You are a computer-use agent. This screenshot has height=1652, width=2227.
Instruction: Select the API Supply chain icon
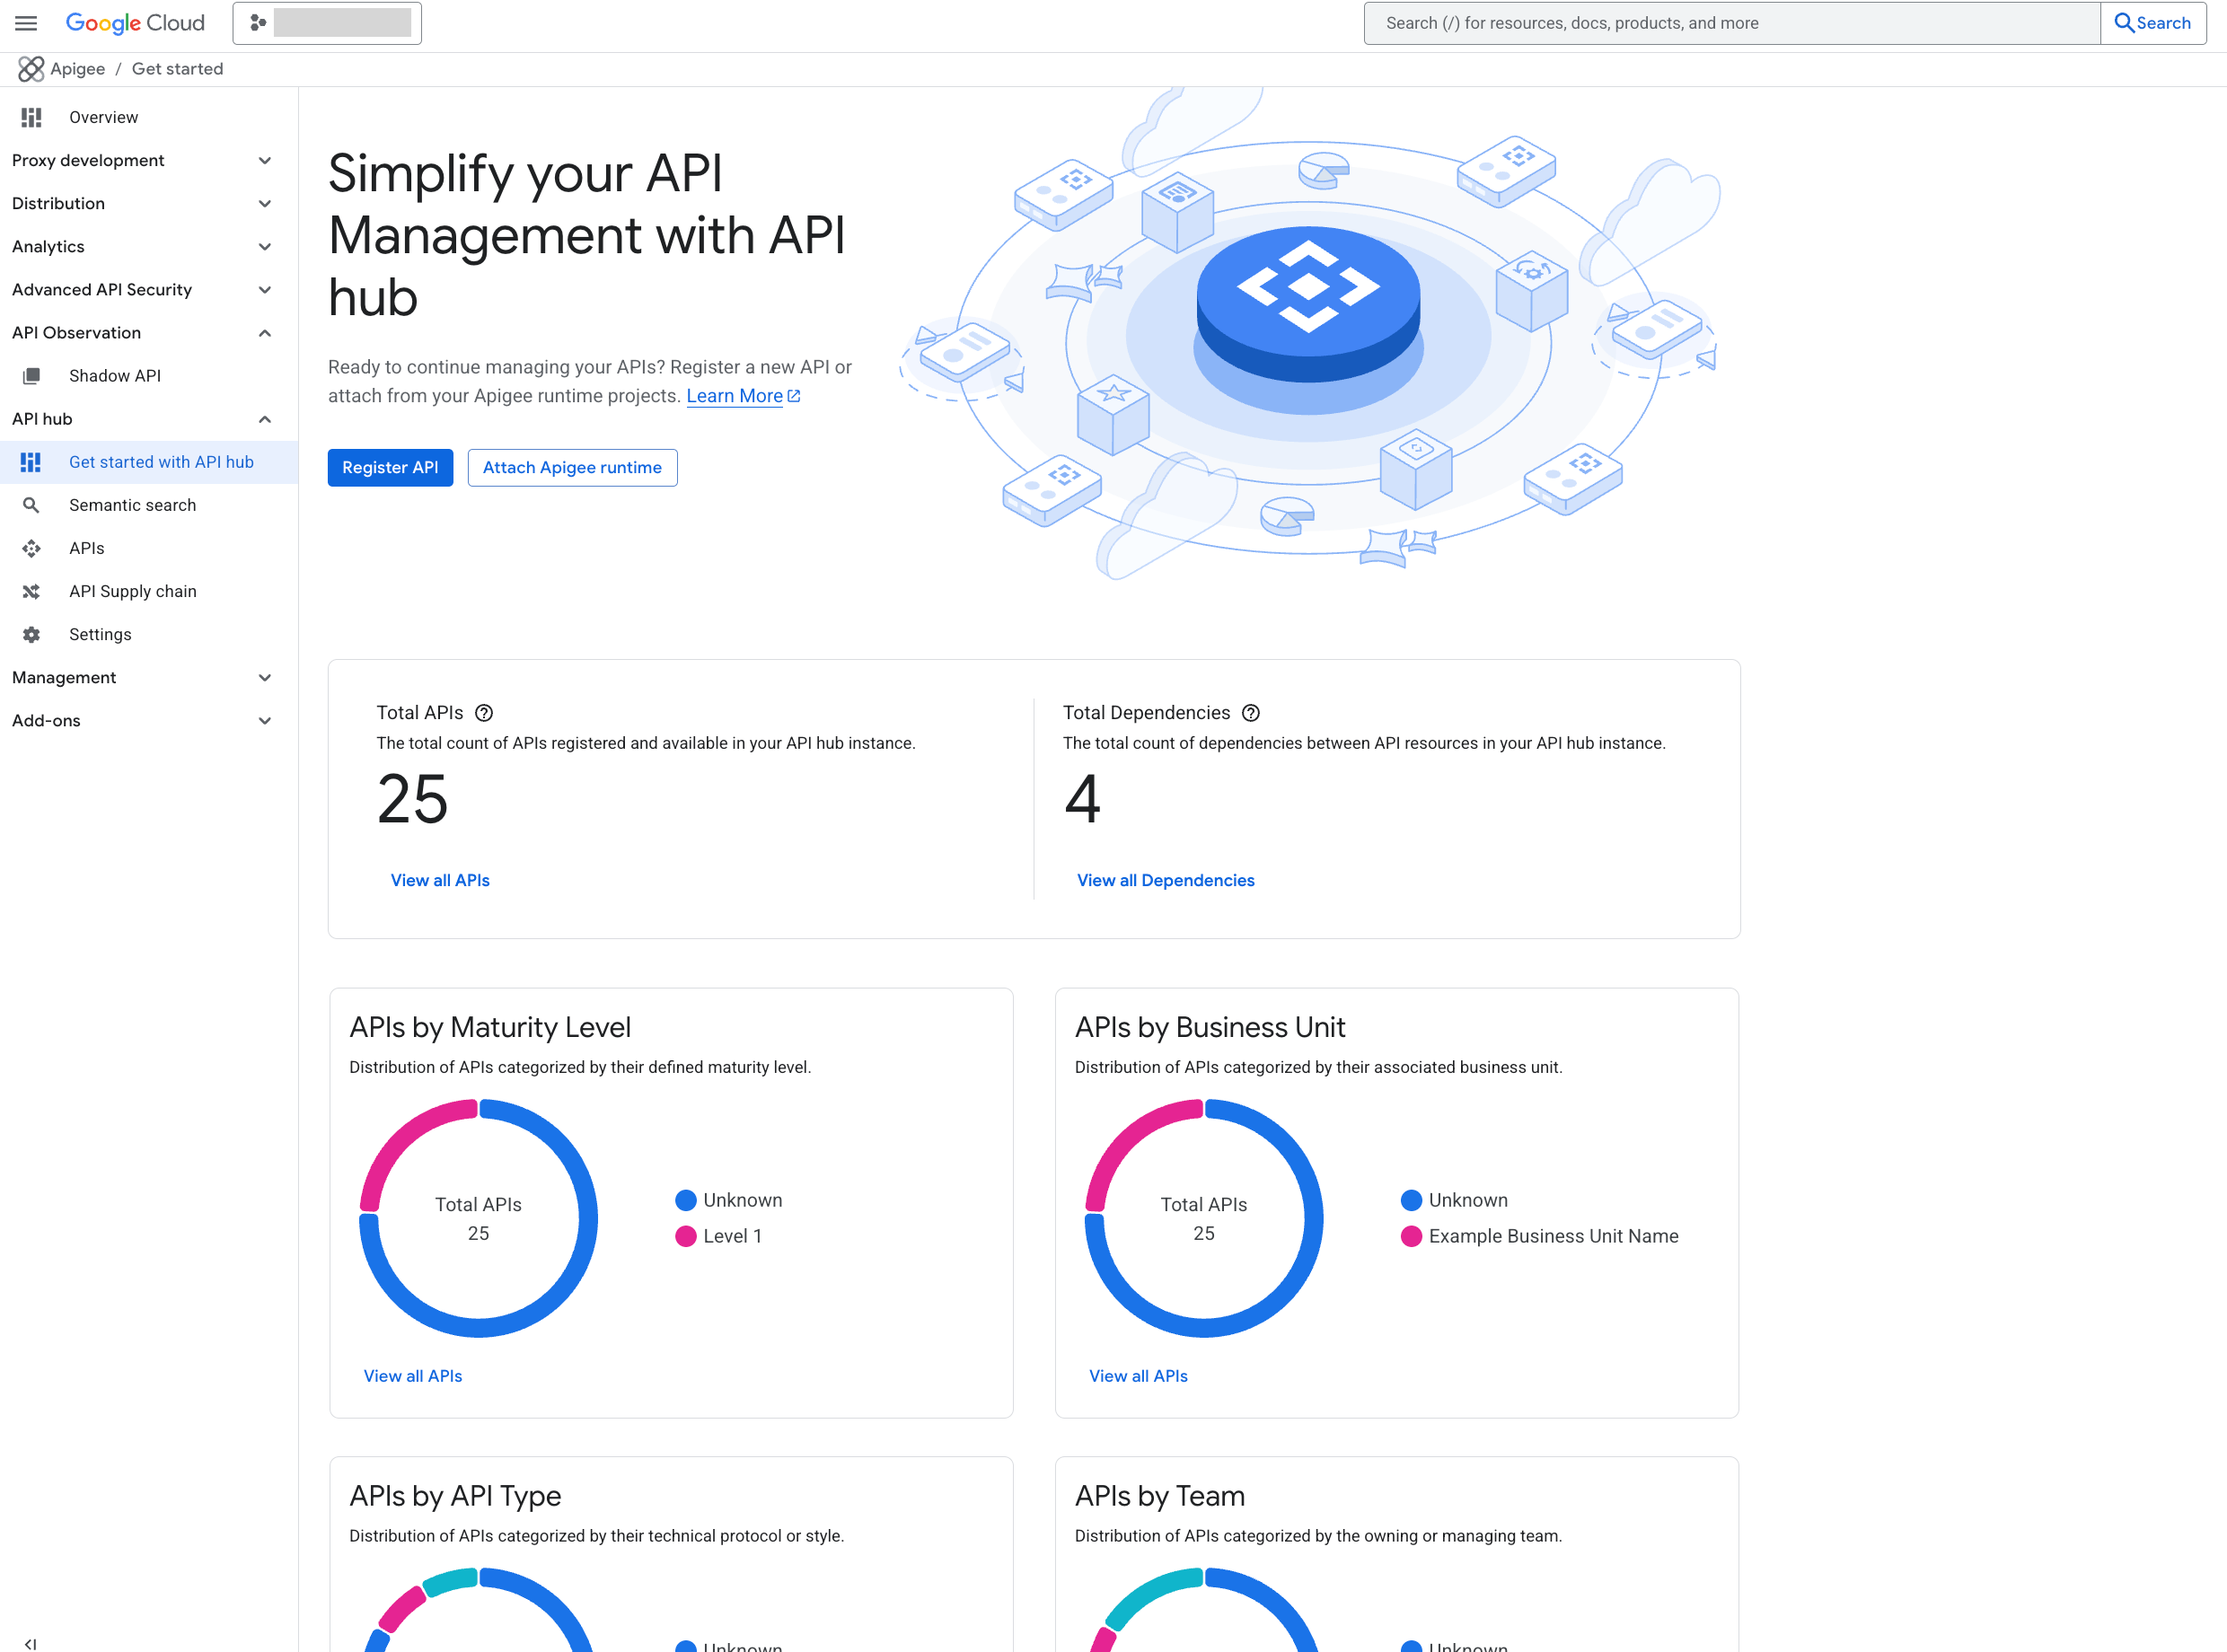[31, 591]
